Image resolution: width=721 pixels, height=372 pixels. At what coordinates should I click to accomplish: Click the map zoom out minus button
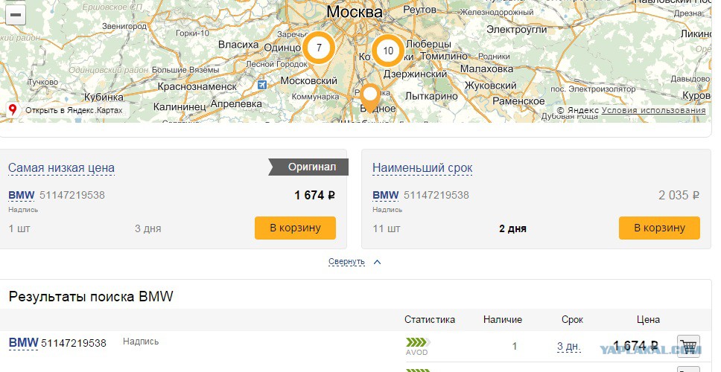click(x=15, y=15)
